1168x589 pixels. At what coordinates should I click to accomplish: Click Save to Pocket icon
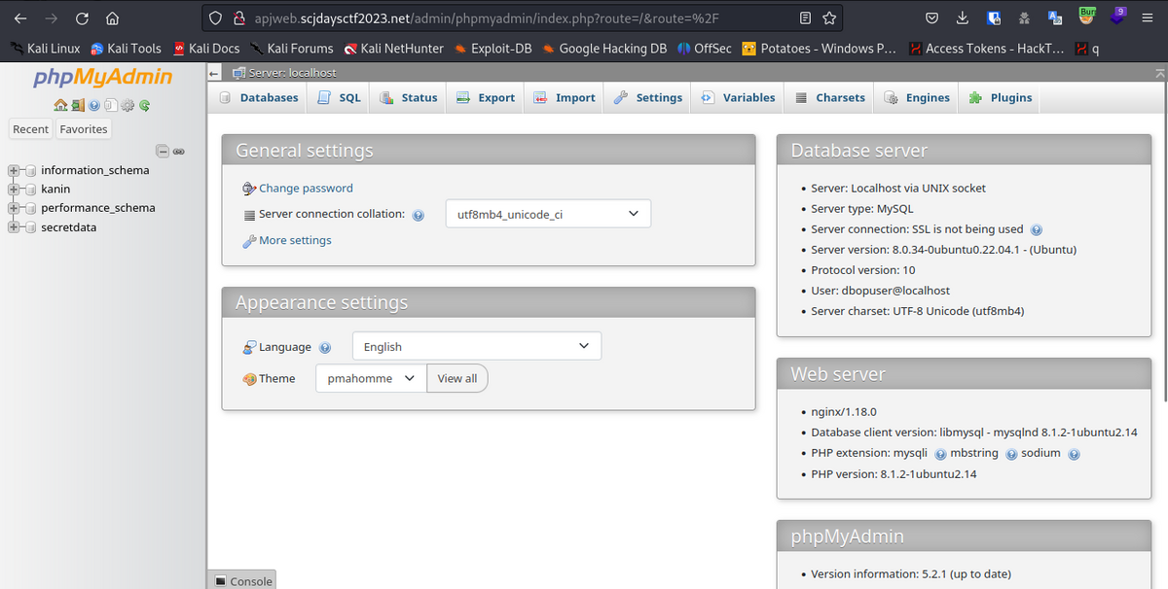[x=931, y=17]
